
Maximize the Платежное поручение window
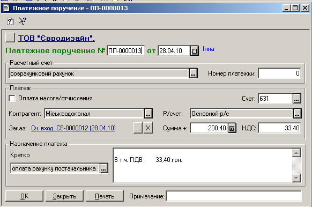[x=295, y=8]
